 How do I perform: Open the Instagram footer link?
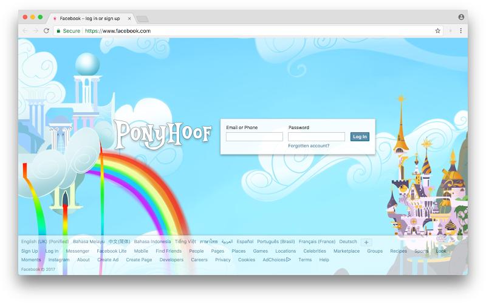[59, 260]
